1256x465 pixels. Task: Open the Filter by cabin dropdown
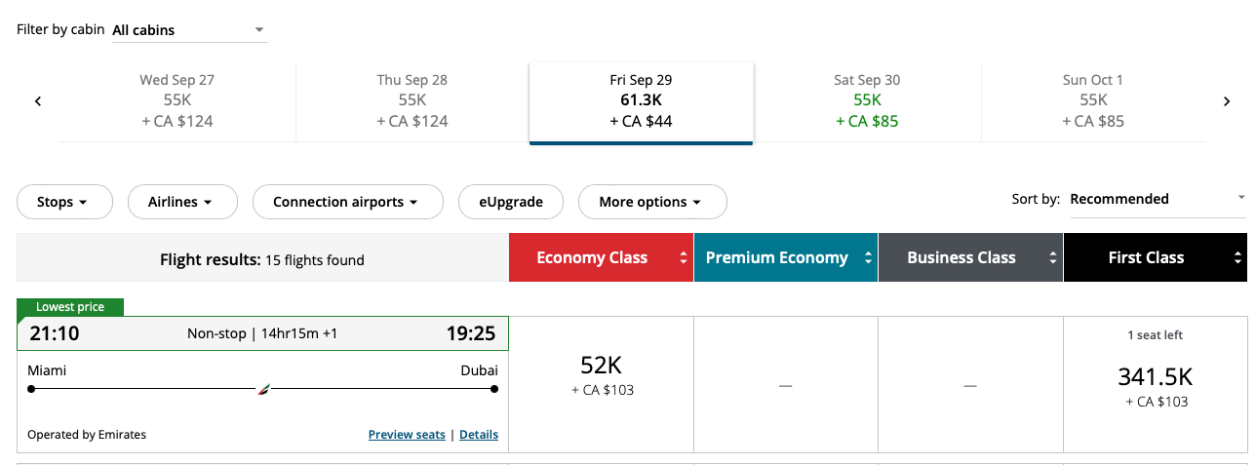click(189, 30)
